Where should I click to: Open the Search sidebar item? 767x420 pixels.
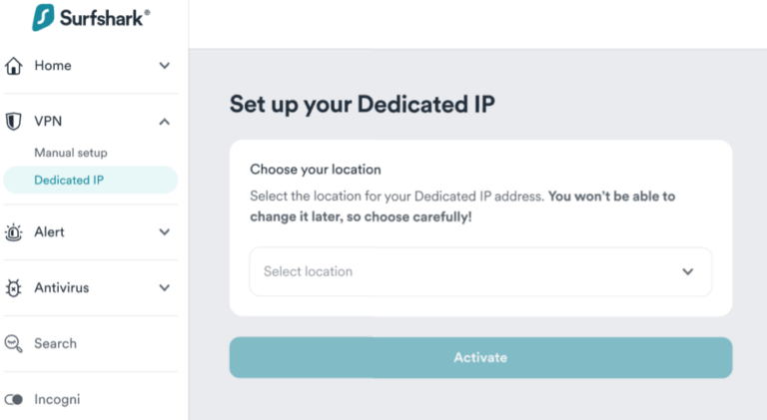pyautogui.click(x=55, y=343)
